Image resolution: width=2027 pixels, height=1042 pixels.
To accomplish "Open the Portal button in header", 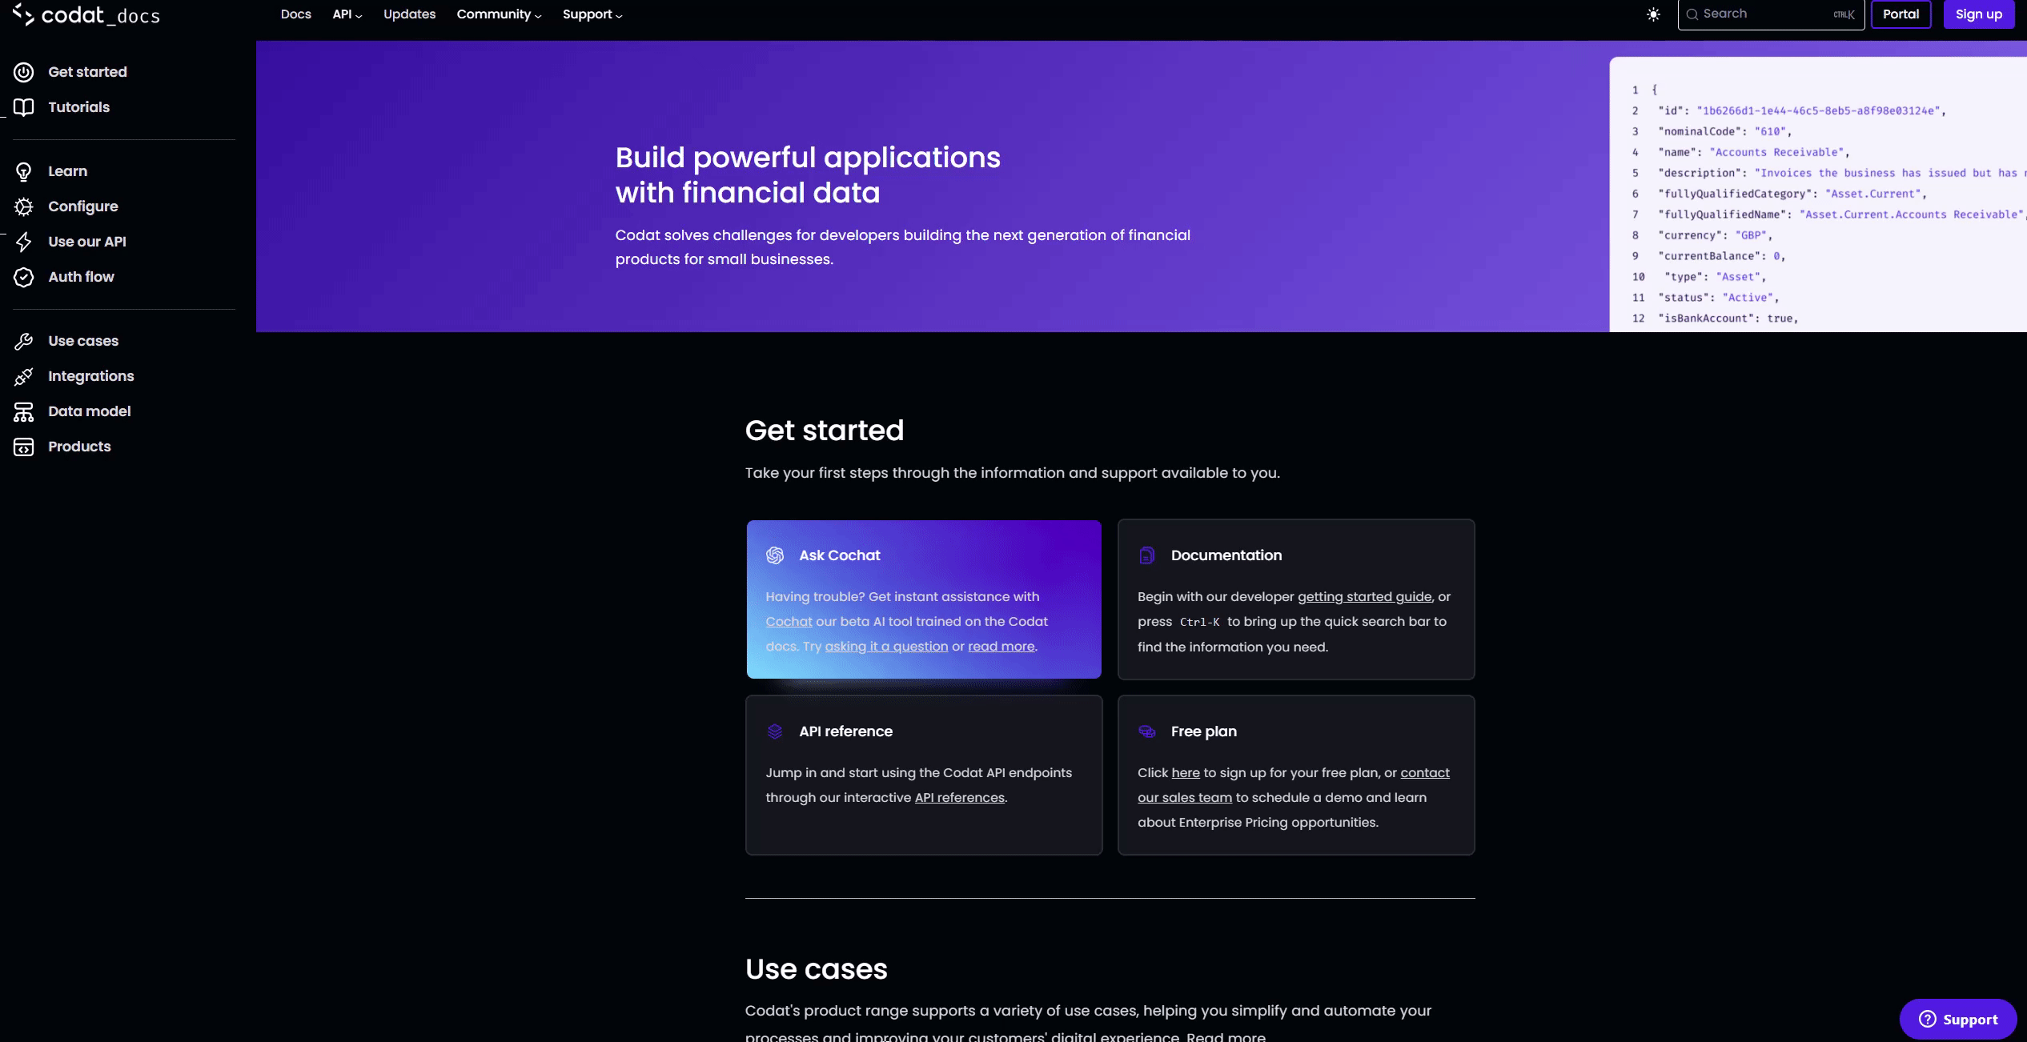I will 1901,14.
